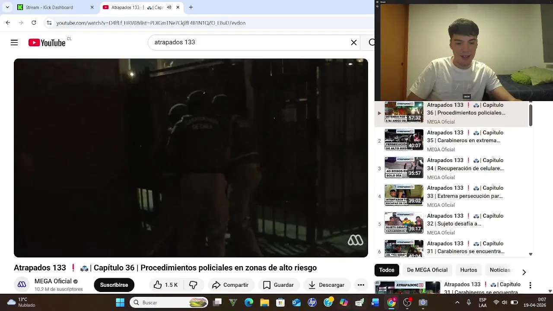Viewport: 553px width, 311px height.
Task: Open Task View on taskbar
Action: pyautogui.click(x=217, y=302)
